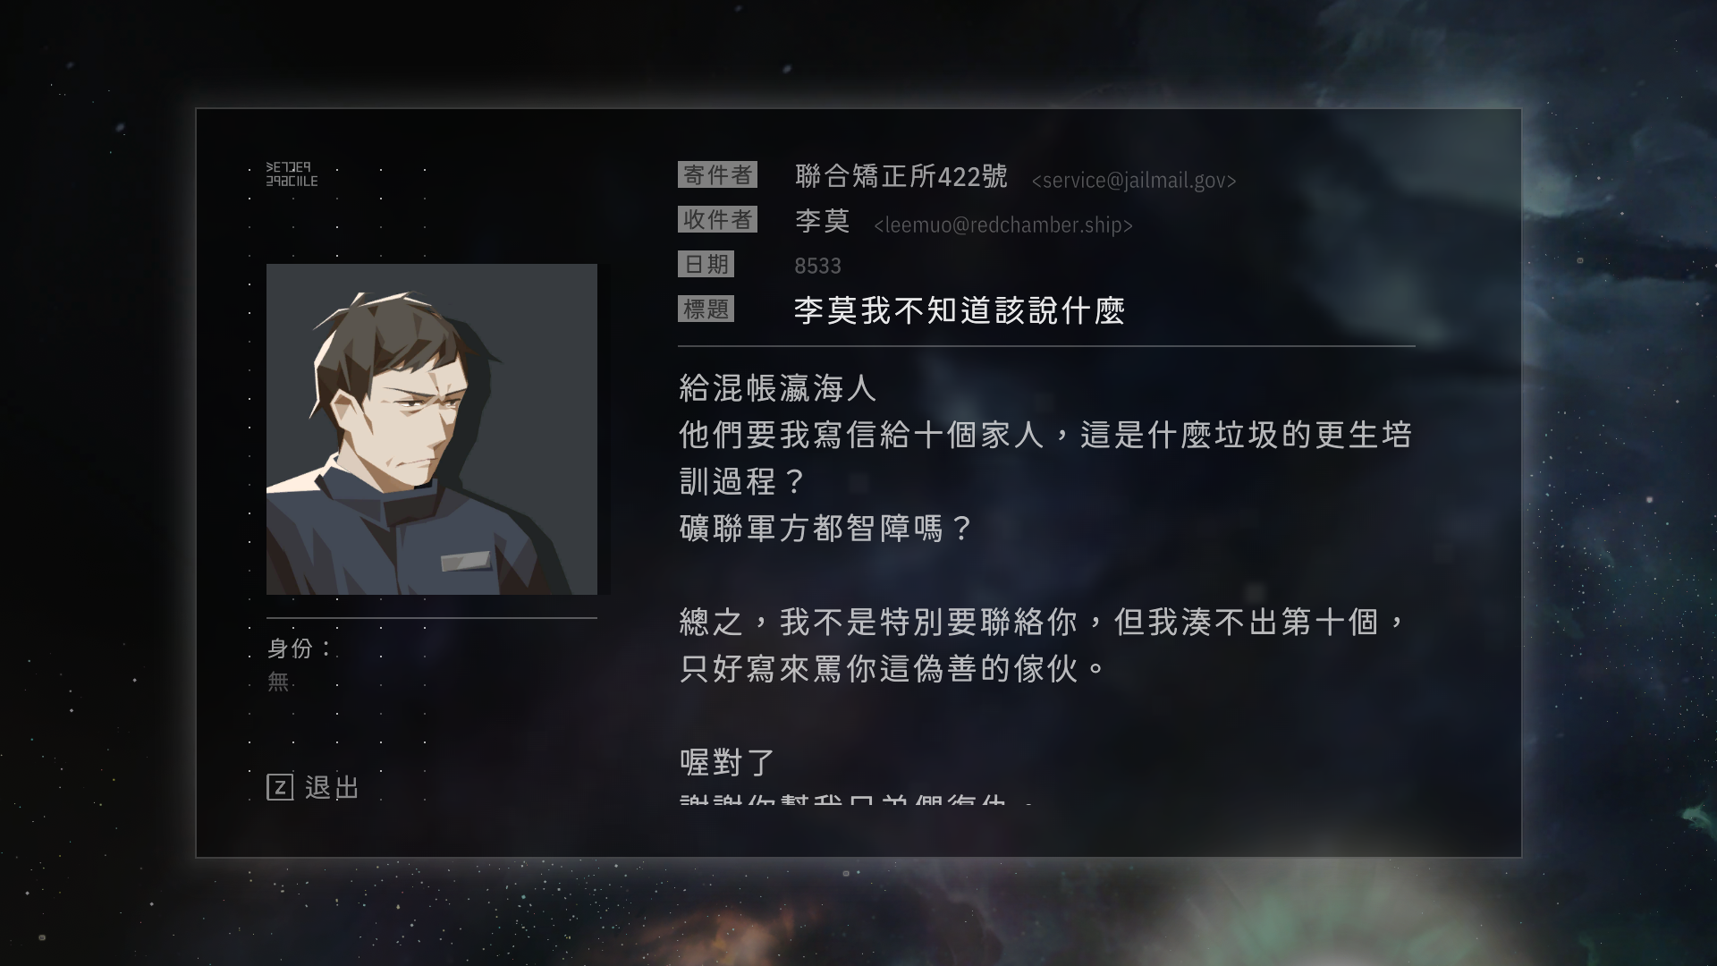Click the line 喔對了 in the message
This screenshot has width=1717, height=966.
(x=727, y=762)
